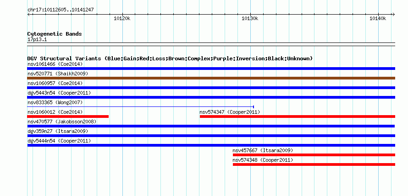
Task: Click the ruler's left arrow end
Action: [28, 14]
